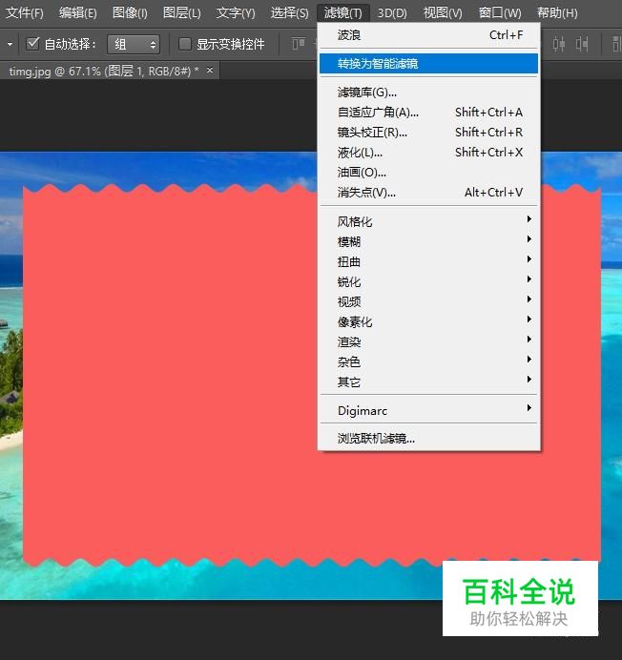Expand the 杂色 submenu
The image size is (622, 660).
[429, 361]
